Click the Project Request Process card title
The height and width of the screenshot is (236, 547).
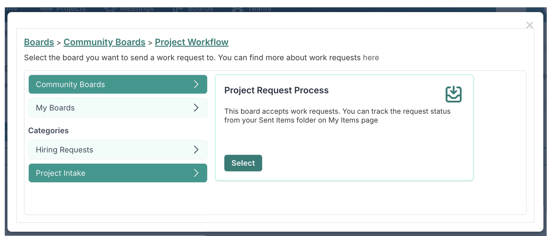coord(276,90)
